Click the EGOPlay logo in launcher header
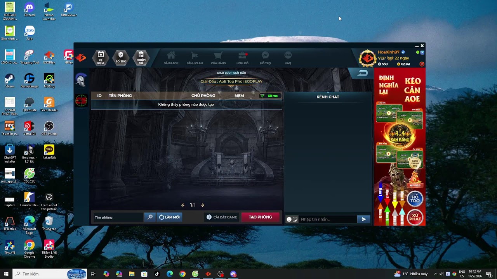Screen dimensions: 497x279 [x=81, y=58]
